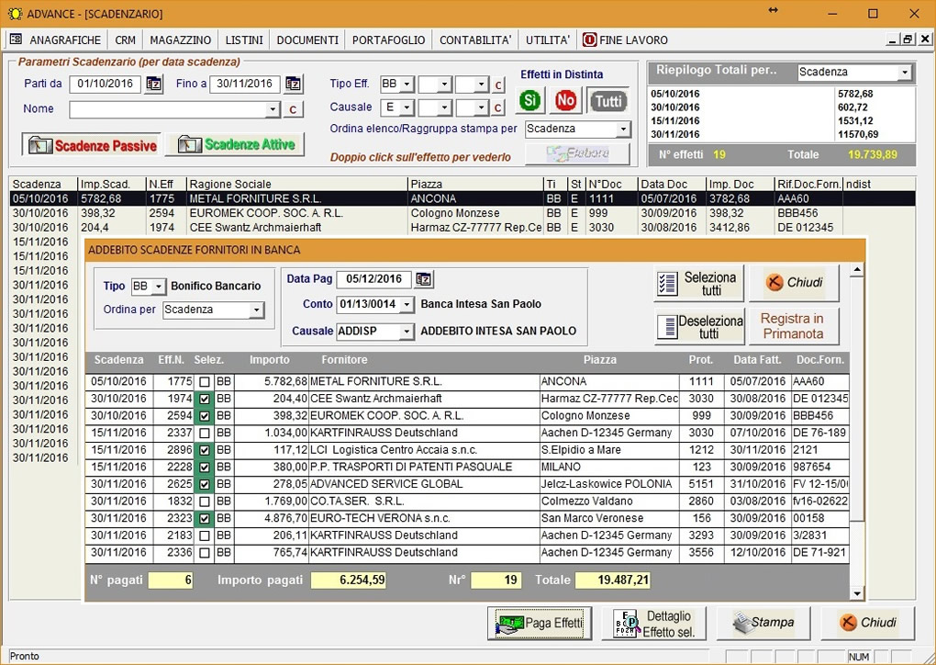Click the Stampa button
The image size is (936, 665).
tap(763, 623)
